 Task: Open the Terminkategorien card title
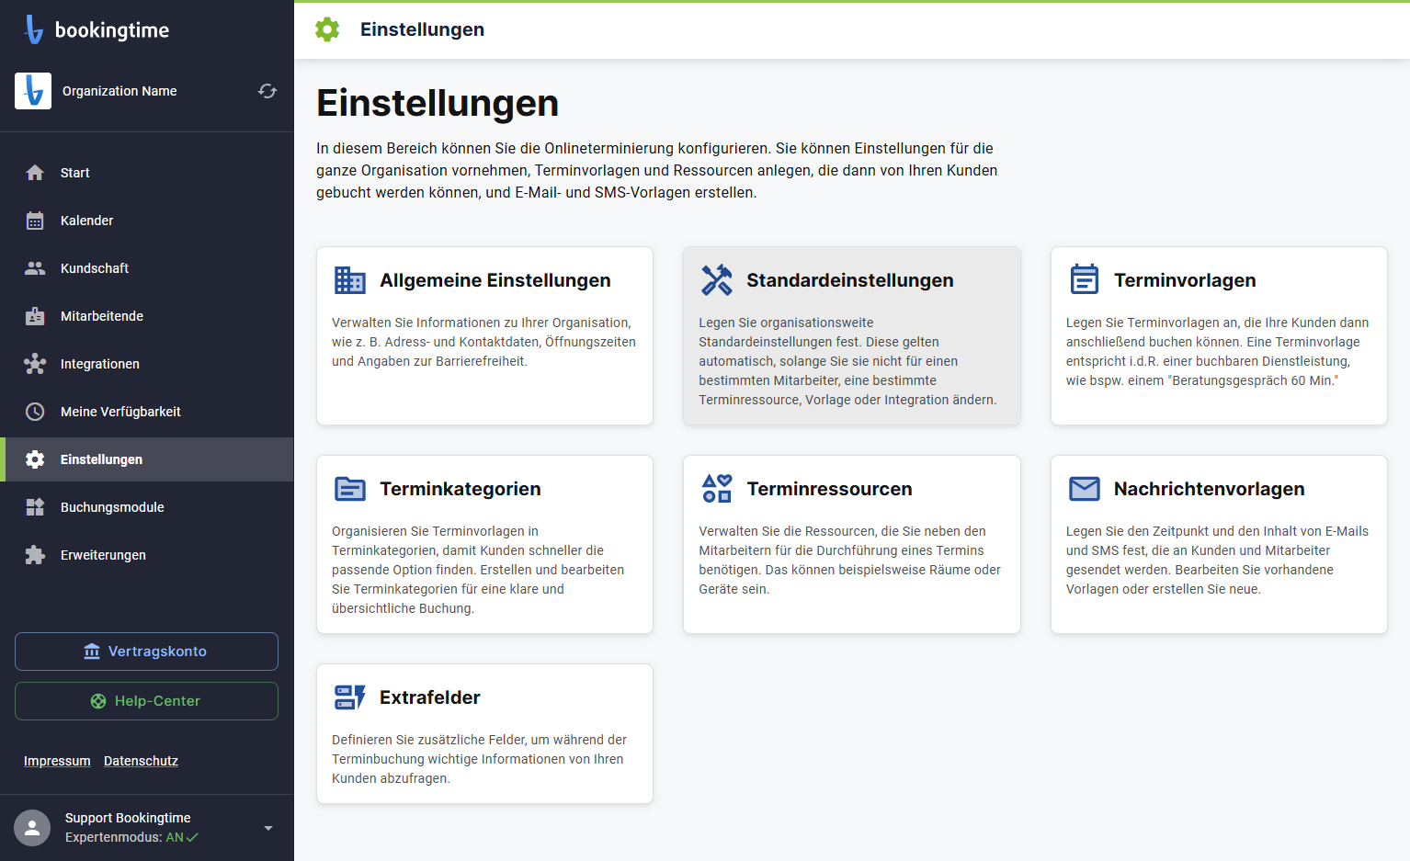pyautogui.click(x=460, y=489)
